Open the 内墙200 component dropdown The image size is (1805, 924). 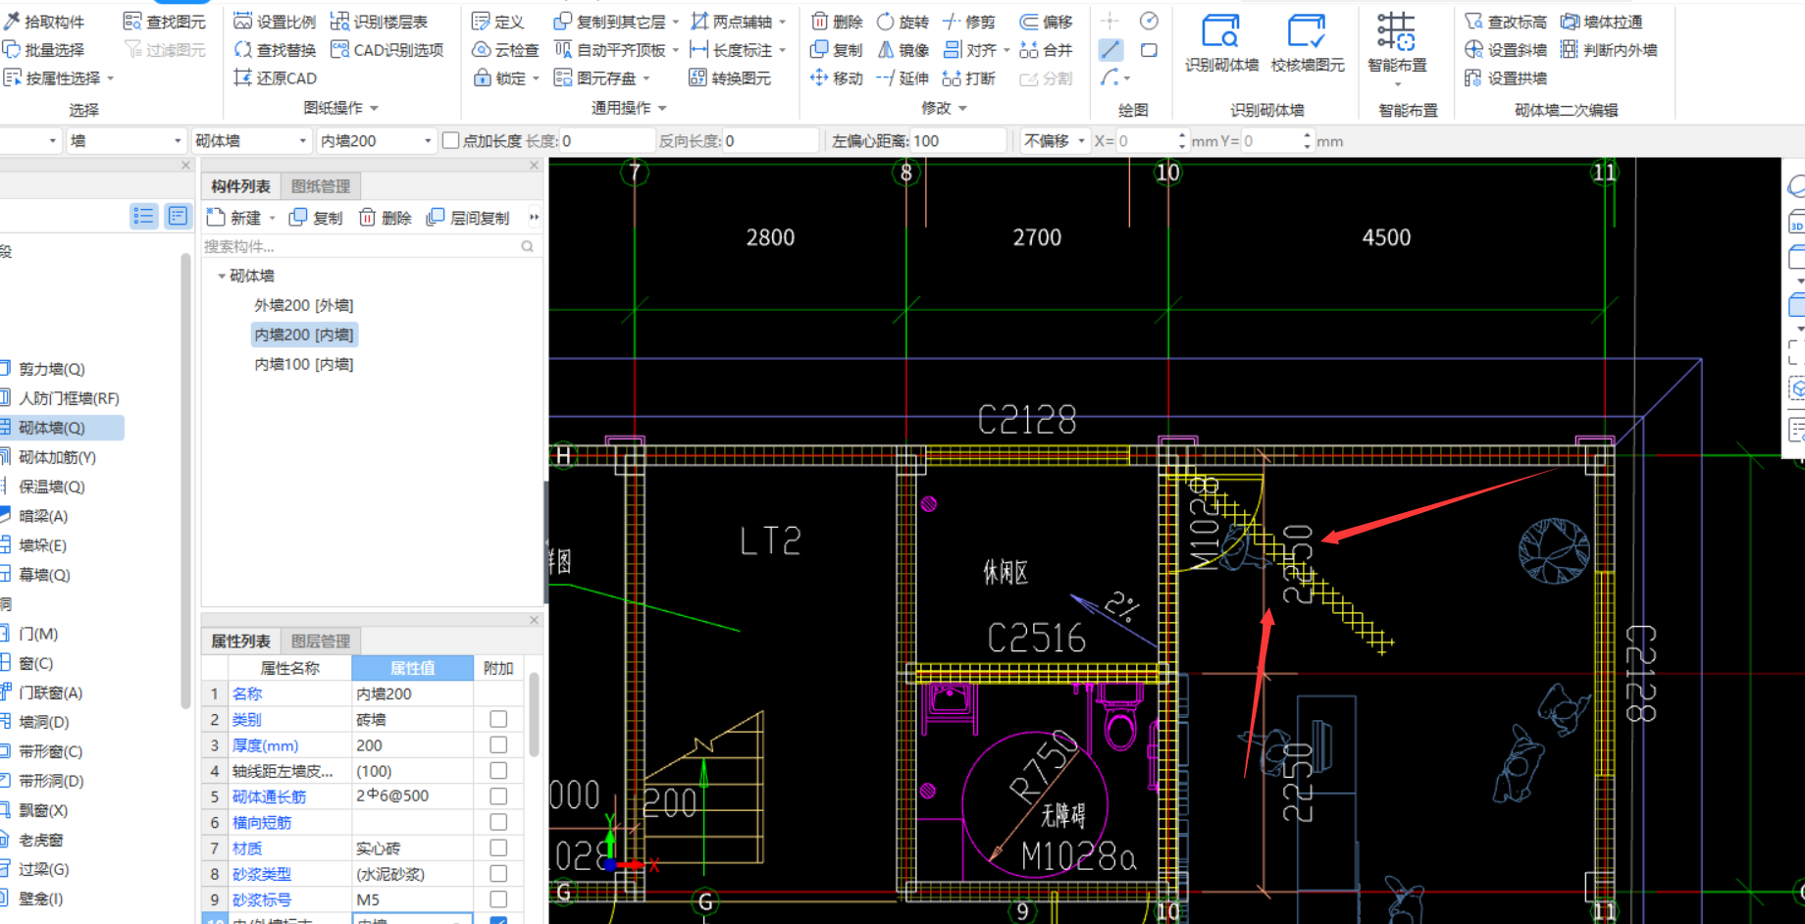pyautogui.click(x=377, y=141)
